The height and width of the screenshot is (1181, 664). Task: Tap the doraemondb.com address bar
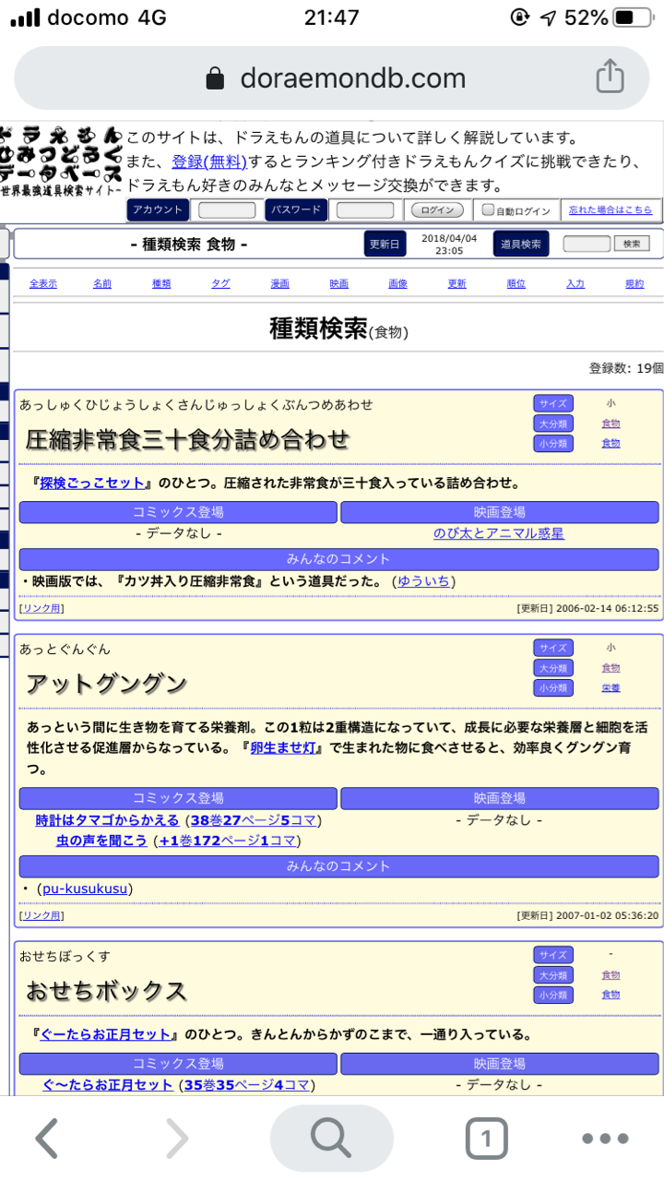pyautogui.click(x=350, y=78)
